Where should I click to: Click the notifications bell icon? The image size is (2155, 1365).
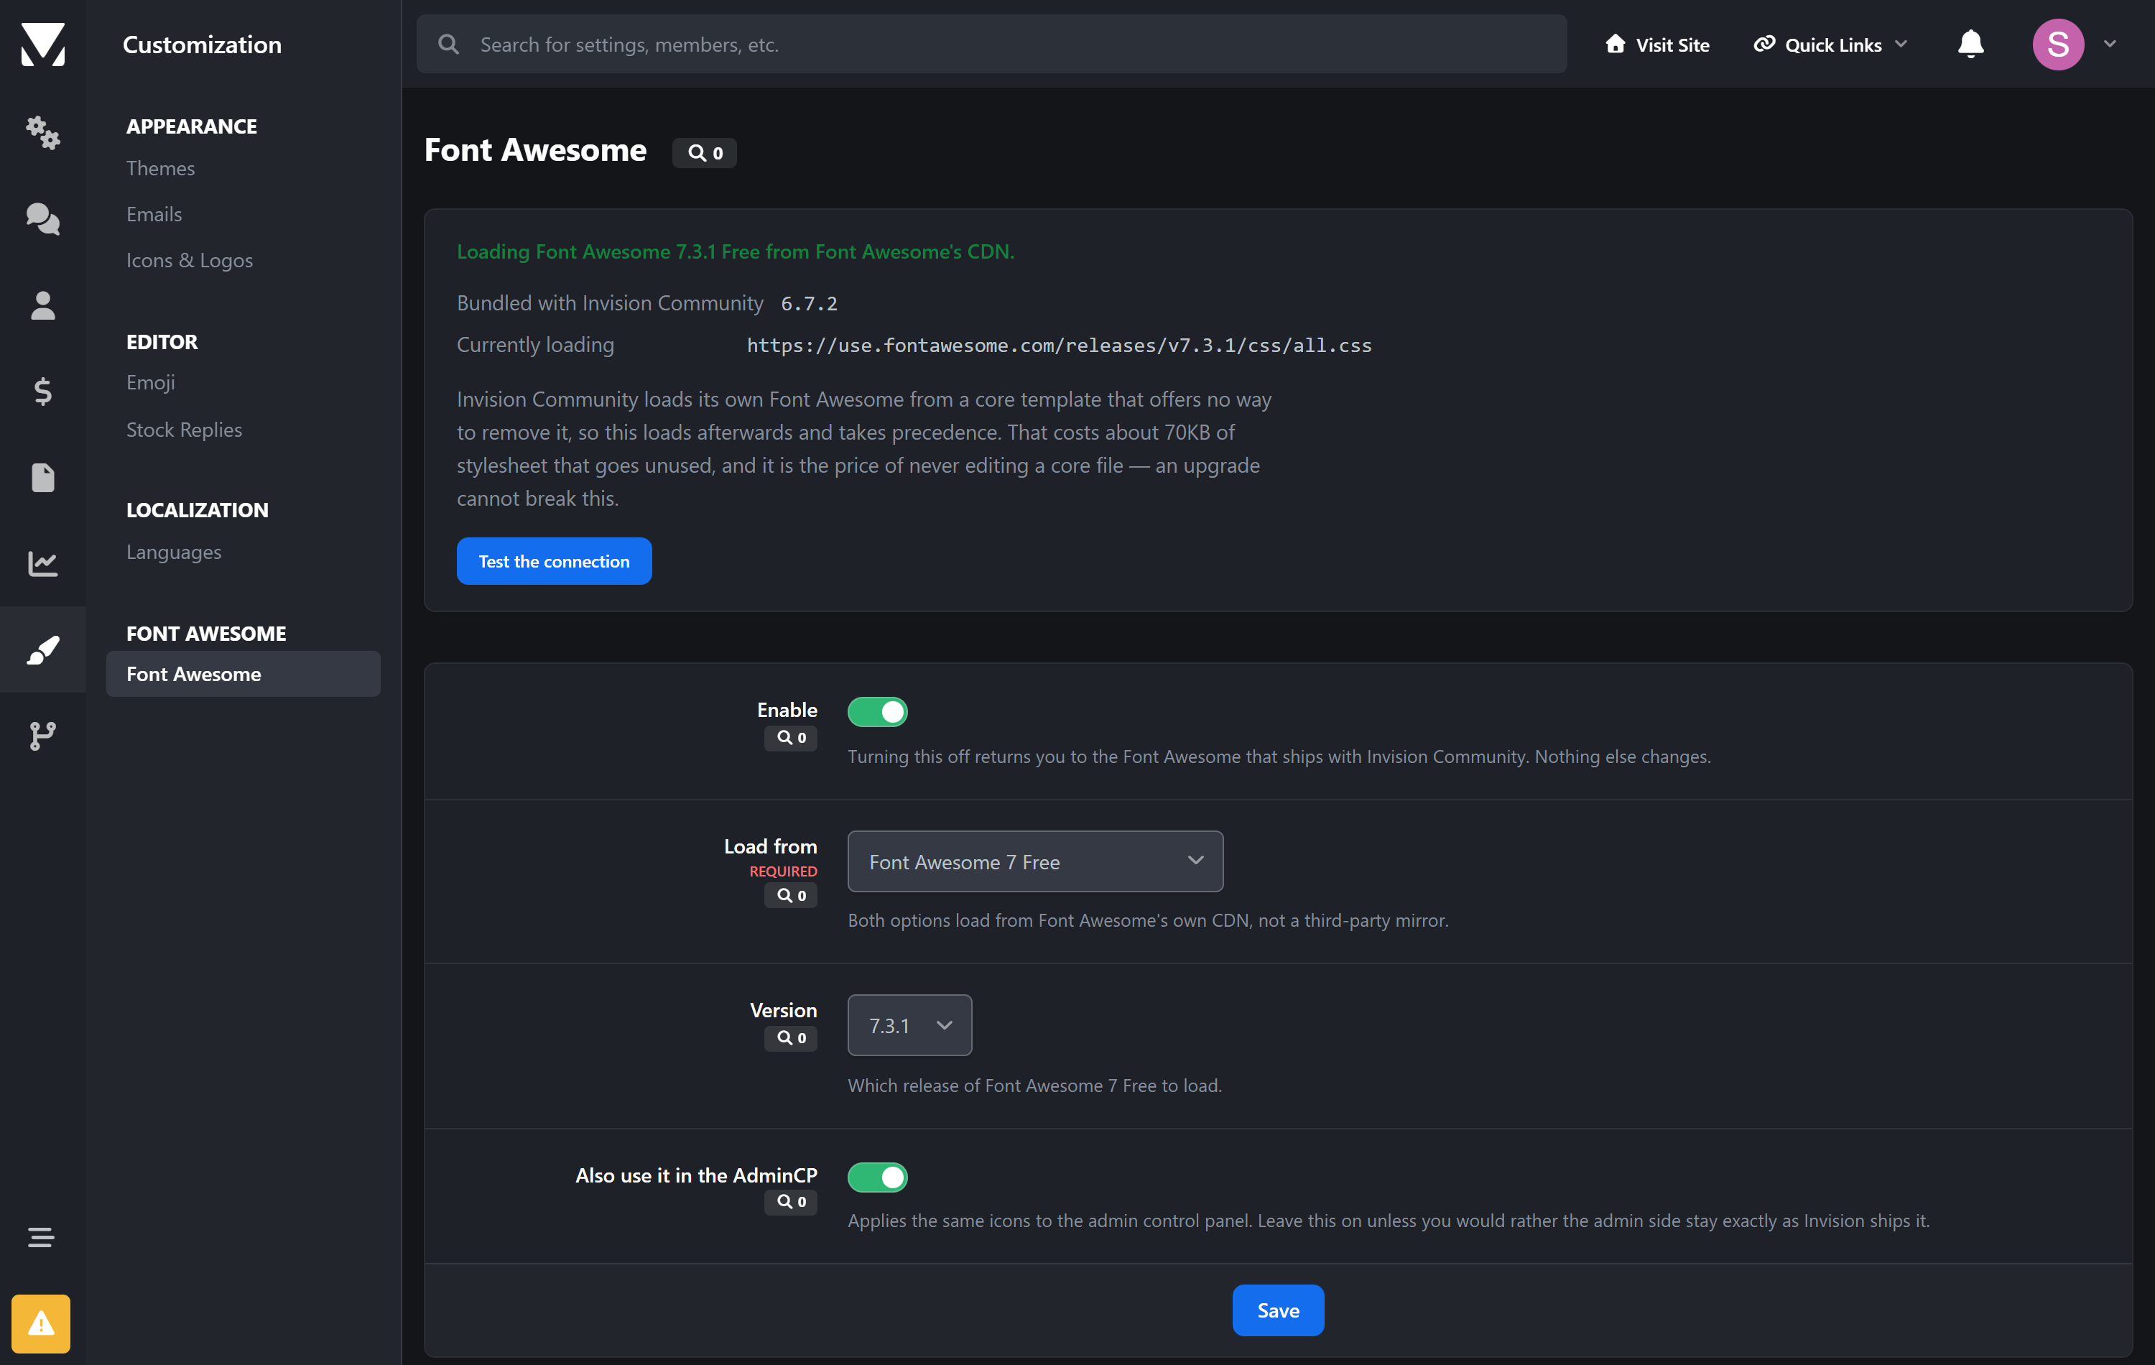pos(1970,44)
